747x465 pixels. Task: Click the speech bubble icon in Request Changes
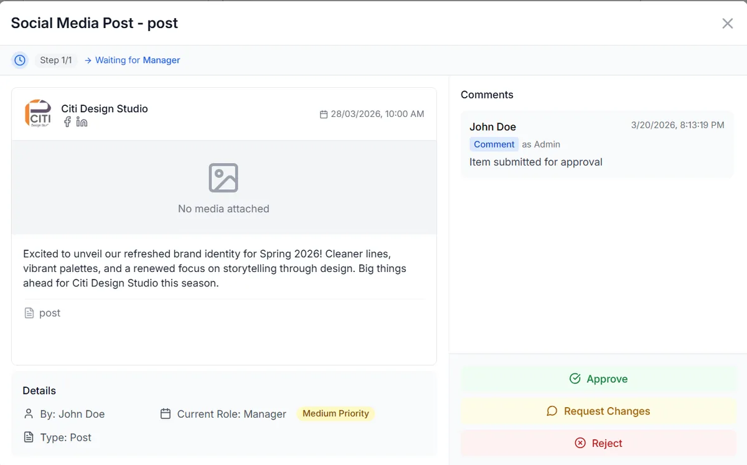[552, 411]
